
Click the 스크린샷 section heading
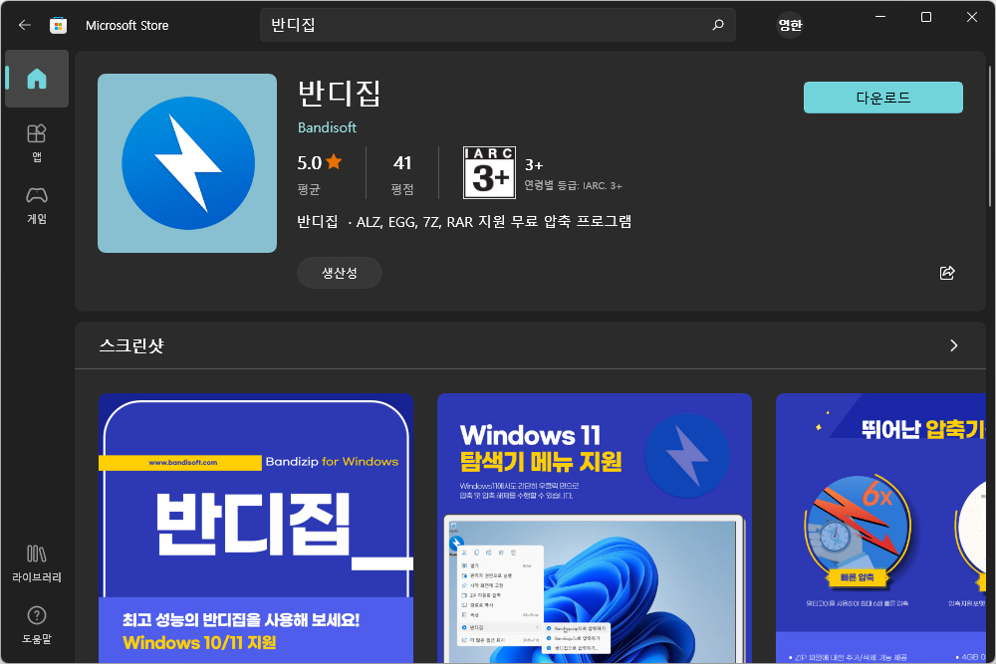pos(131,345)
